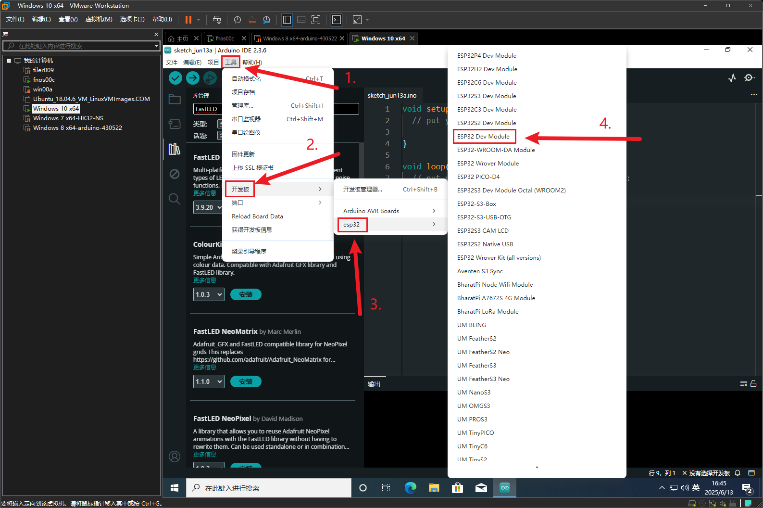This screenshot has width=763, height=508.
Task: Click VMware stretch guest display icon
Action: point(357,20)
